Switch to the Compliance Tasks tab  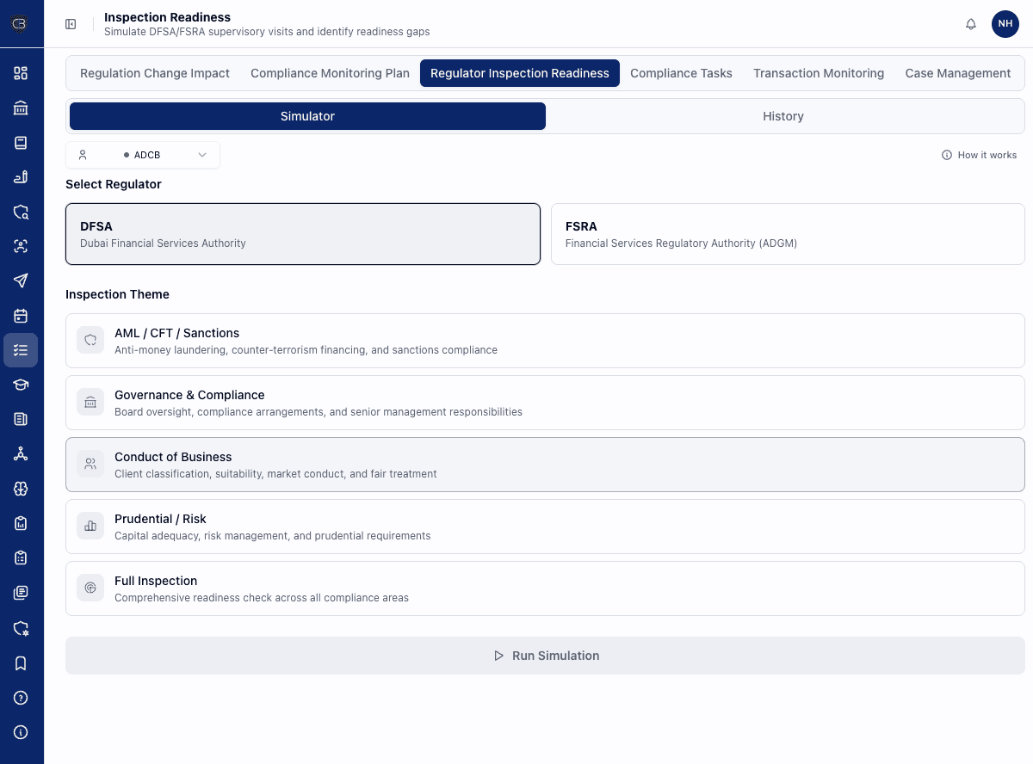pyautogui.click(x=681, y=73)
